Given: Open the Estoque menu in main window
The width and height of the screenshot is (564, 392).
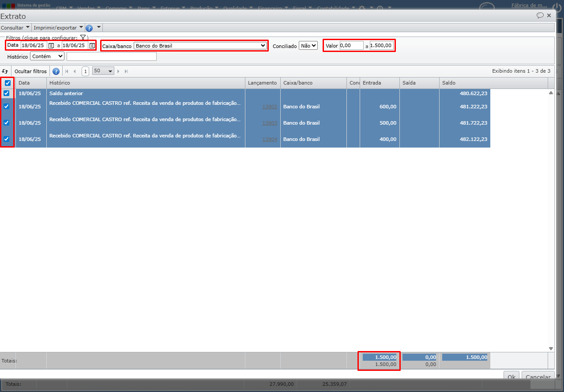Looking at the screenshot, I should coord(173,8).
